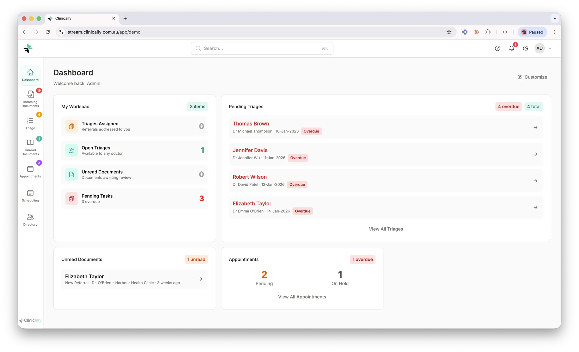Click inside the Search field

pyautogui.click(x=262, y=48)
